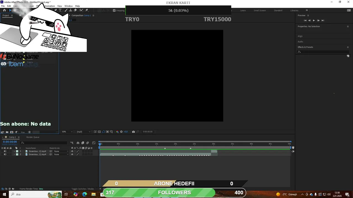This screenshot has height=198, width=353.
Task: Switch to the Small Screen workspace
Action: (x=260, y=10)
